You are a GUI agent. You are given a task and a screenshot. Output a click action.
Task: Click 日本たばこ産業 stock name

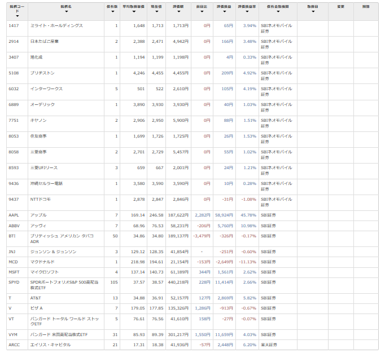click(45, 41)
